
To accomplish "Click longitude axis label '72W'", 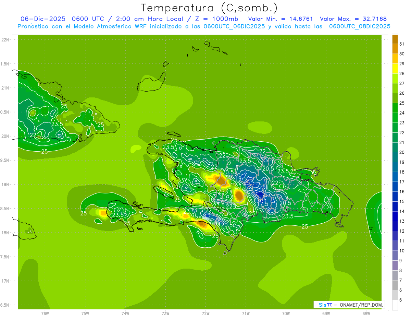I will (x=206, y=313).
